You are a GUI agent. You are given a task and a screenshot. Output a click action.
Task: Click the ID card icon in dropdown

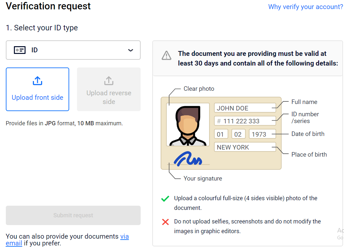tap(19, 50)
